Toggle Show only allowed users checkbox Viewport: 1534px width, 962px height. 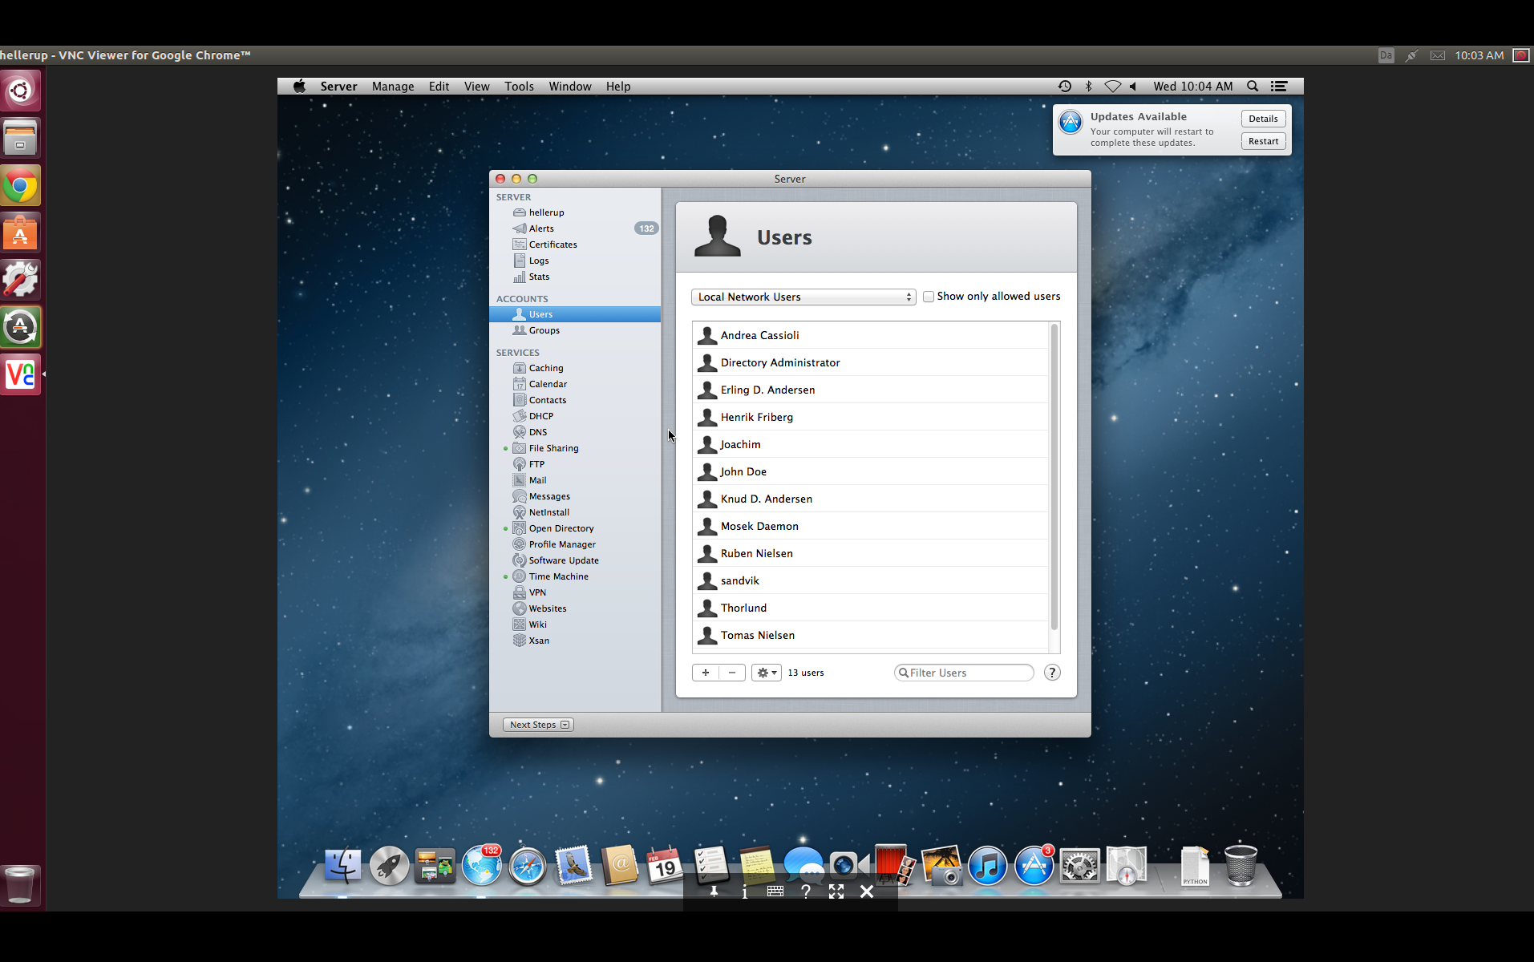click(929, 297)
